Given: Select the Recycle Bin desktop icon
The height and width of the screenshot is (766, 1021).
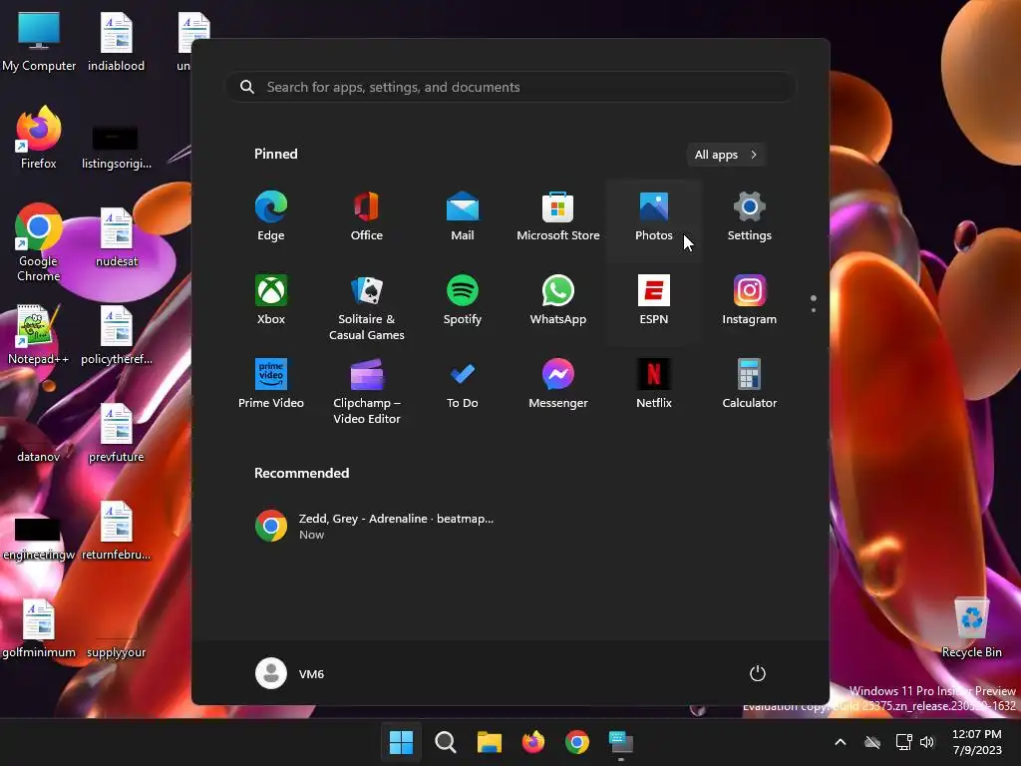Looking at the screenshot, I should pos(971,628).
